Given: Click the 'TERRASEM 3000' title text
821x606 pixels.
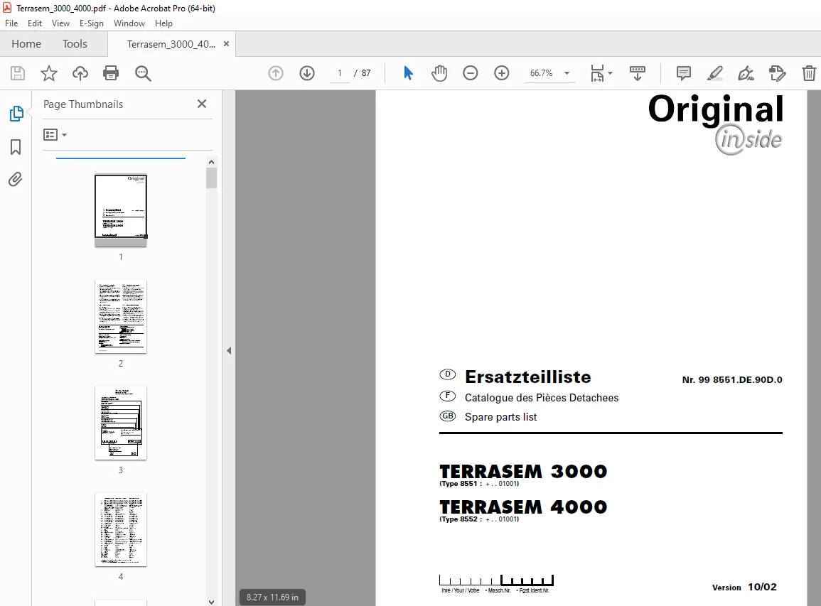Looking at the screenshot, I should [x=523, y=472].
